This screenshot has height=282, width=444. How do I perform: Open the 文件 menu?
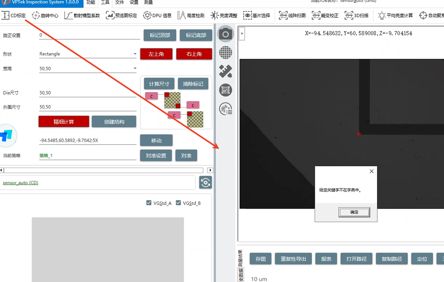point(120,3)
